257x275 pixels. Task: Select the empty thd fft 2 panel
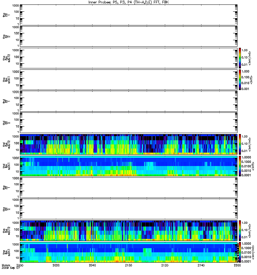128,123
